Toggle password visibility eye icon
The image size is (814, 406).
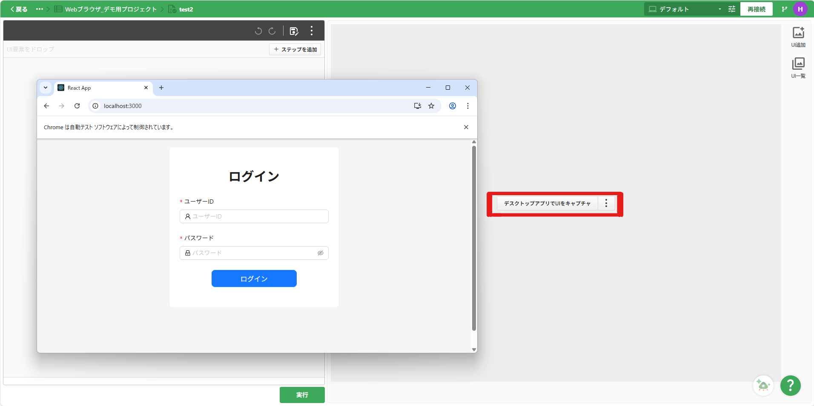point(321,253)
